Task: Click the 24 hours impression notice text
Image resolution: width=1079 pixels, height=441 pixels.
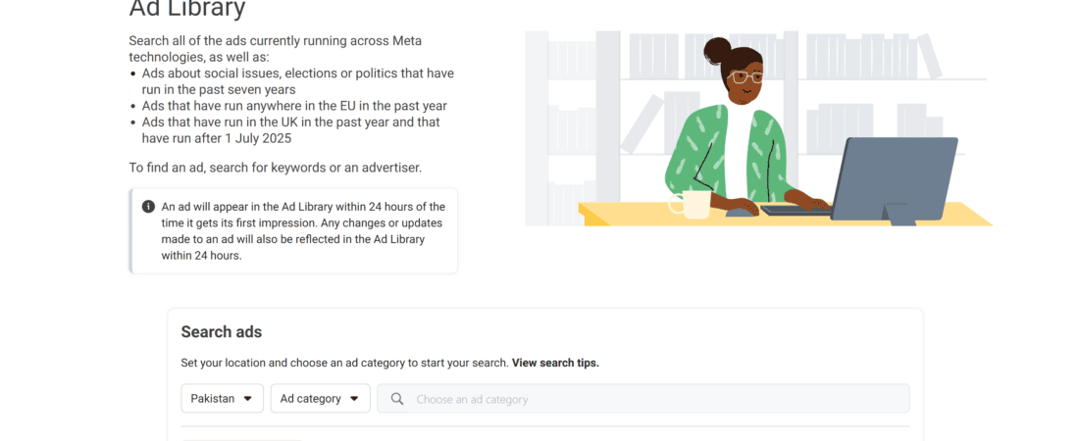Action: pos(303,230)
